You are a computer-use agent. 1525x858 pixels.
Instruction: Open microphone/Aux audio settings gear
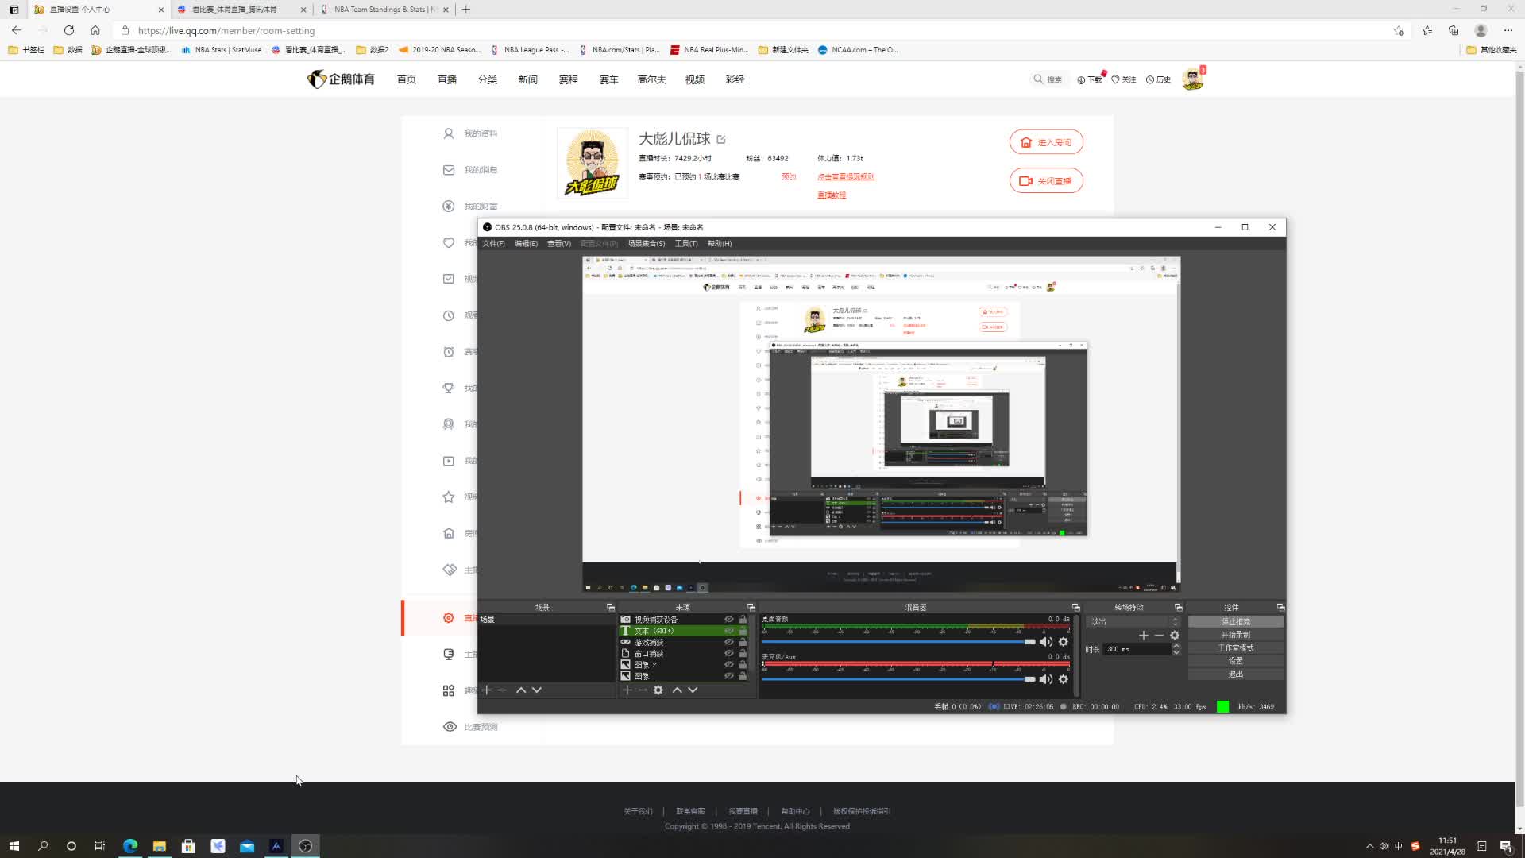pos(1064,679)
